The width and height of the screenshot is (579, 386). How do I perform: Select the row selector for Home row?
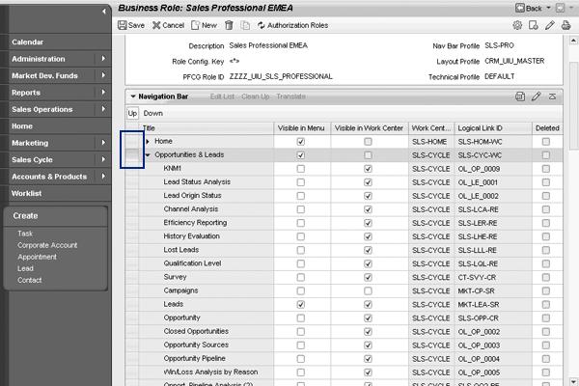click(x=133, y=141)
